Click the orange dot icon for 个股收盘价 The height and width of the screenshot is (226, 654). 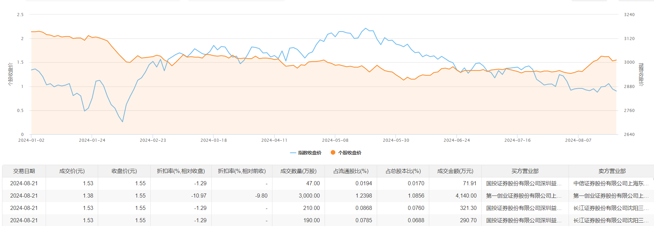(332, 153)
